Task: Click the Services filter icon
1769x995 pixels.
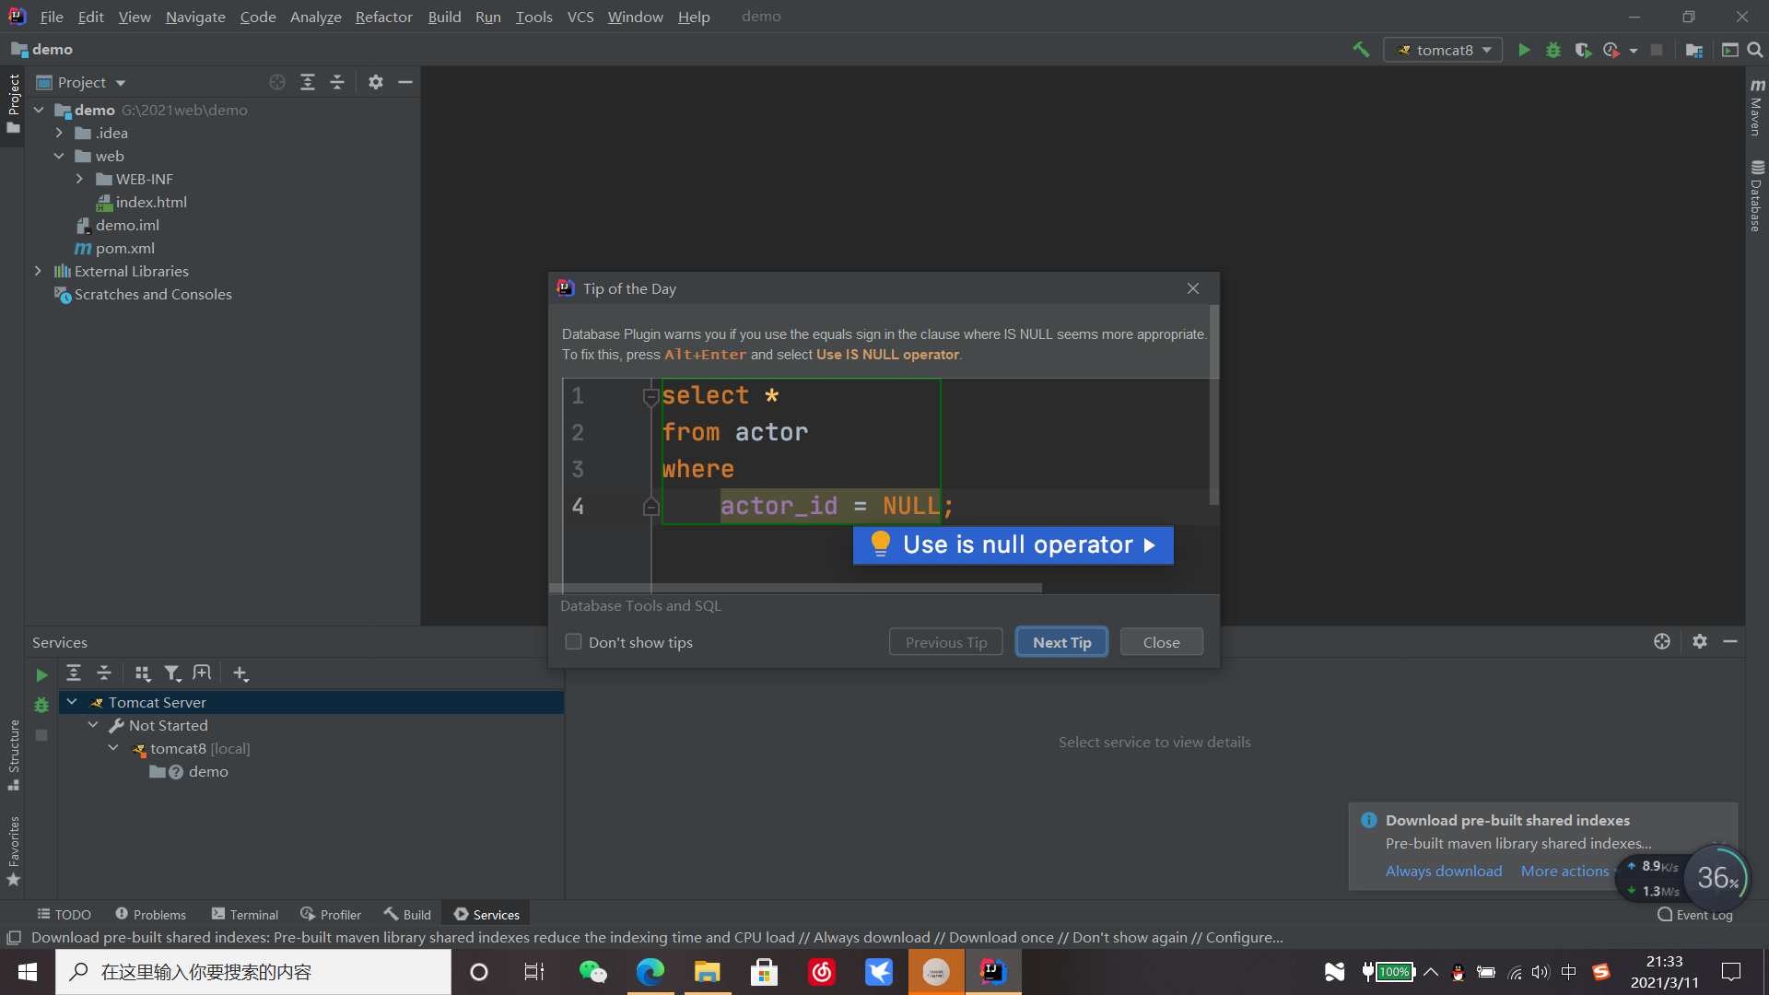Action: [171, 673]
